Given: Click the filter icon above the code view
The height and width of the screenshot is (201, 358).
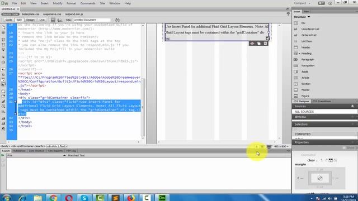Looking at the screenshot, I should [x=288, y=14].
